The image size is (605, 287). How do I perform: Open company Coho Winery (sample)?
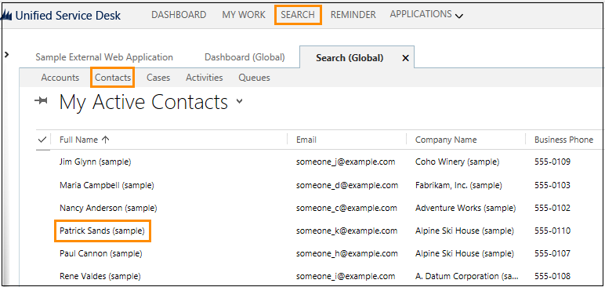click(457, 162)
